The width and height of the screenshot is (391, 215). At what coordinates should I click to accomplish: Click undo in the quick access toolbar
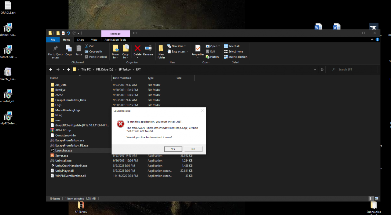click(x=68, y=33)
